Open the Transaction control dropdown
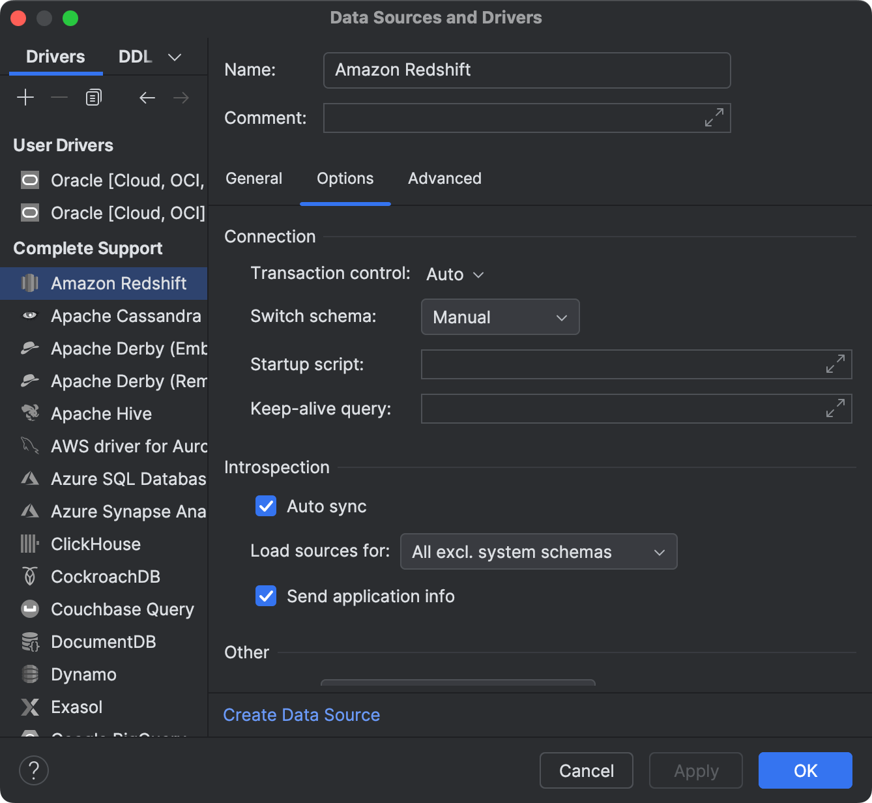872x803 pixels. tap(455, 274)
